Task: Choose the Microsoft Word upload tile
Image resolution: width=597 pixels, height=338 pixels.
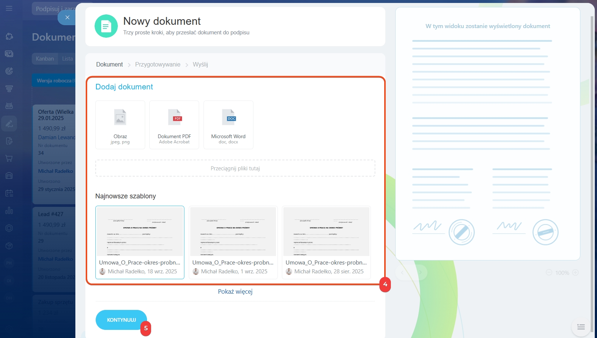Action: [228, 125]
